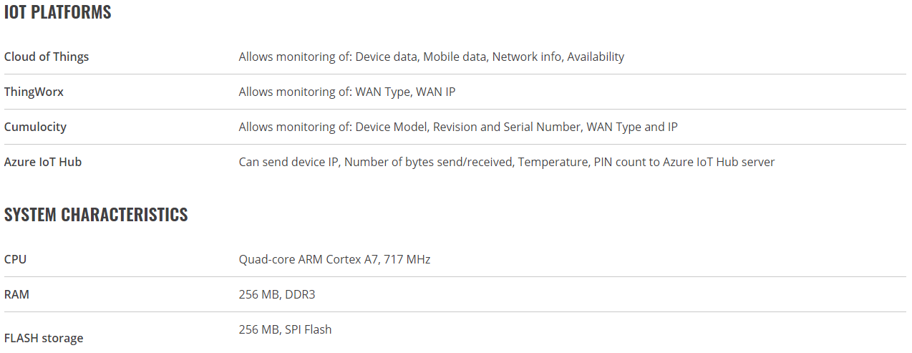
Task: Click the 256 MB, SPI Flash value
Action: [286, 329]
